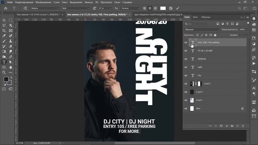258x145 pixels.
Task: Click the background color swatch
Action: point(10,83)
